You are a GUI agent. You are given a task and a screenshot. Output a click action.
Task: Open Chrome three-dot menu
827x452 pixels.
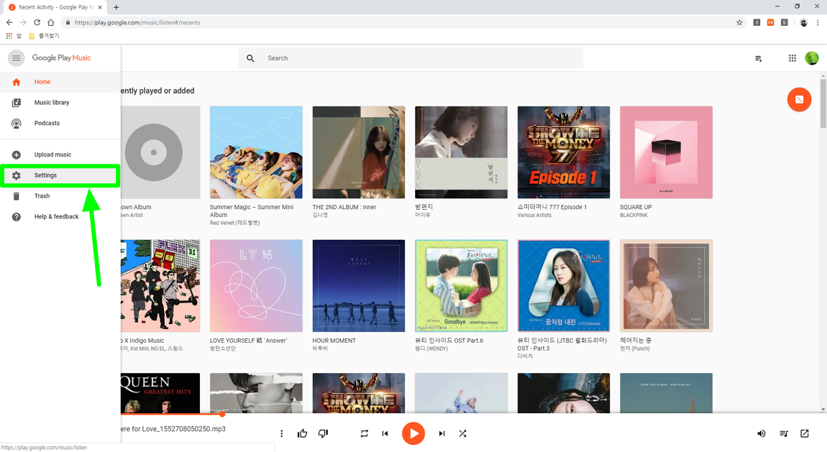818,23
